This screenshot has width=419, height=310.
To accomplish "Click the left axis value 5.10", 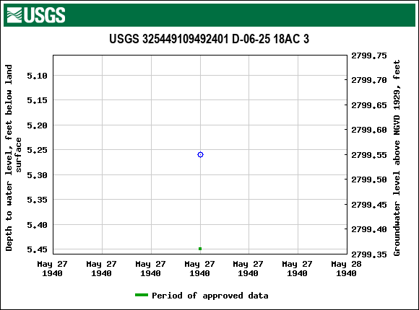I will [37, 76].
